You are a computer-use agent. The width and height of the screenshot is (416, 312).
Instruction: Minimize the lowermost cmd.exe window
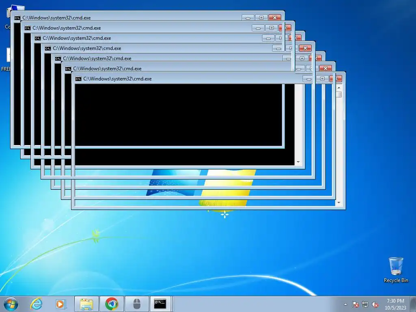coord(309,78)
